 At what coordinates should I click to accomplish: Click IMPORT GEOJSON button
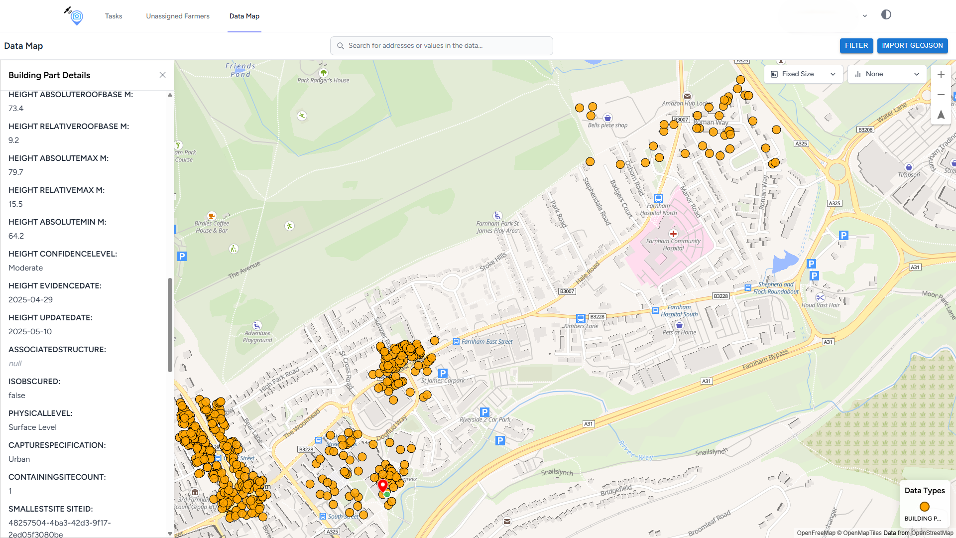(912, 46)
